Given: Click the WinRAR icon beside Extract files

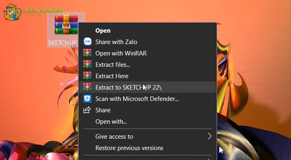Looking at the screenshot, I should (x=87, y=65).
